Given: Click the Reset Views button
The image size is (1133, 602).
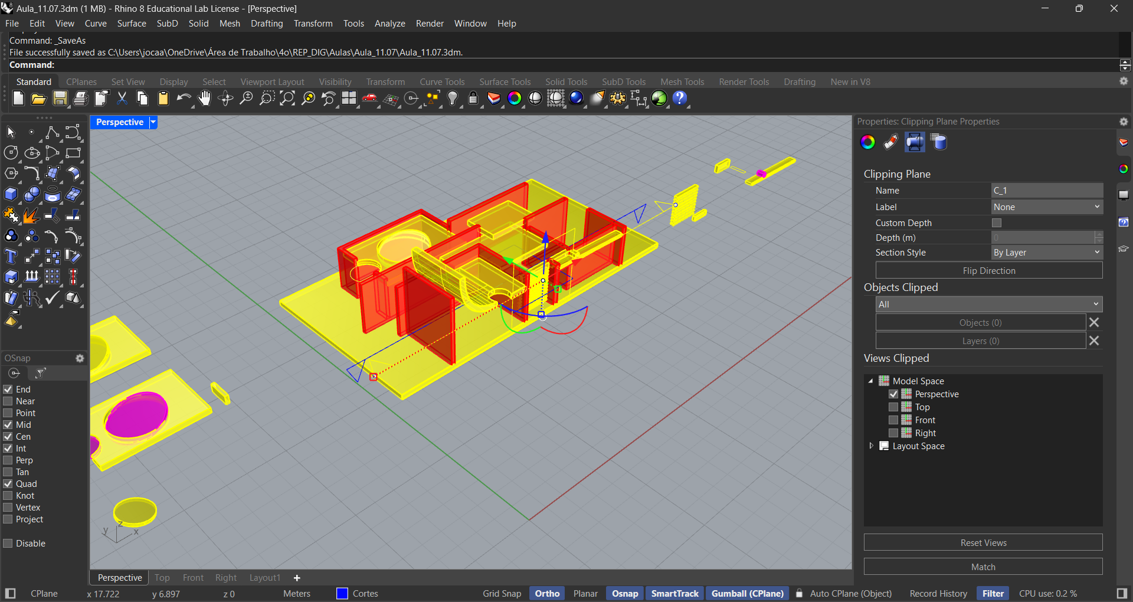Looking at the screenshot, I should point(983,543).
